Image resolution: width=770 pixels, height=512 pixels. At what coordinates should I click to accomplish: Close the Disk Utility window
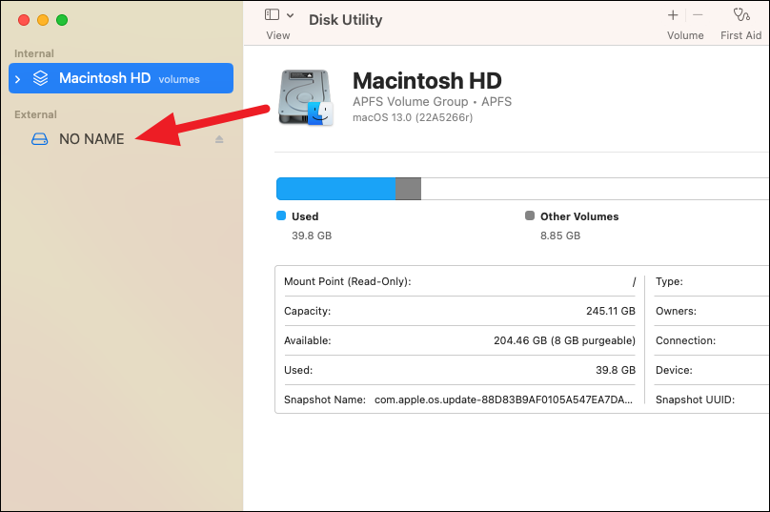point(24,20)
